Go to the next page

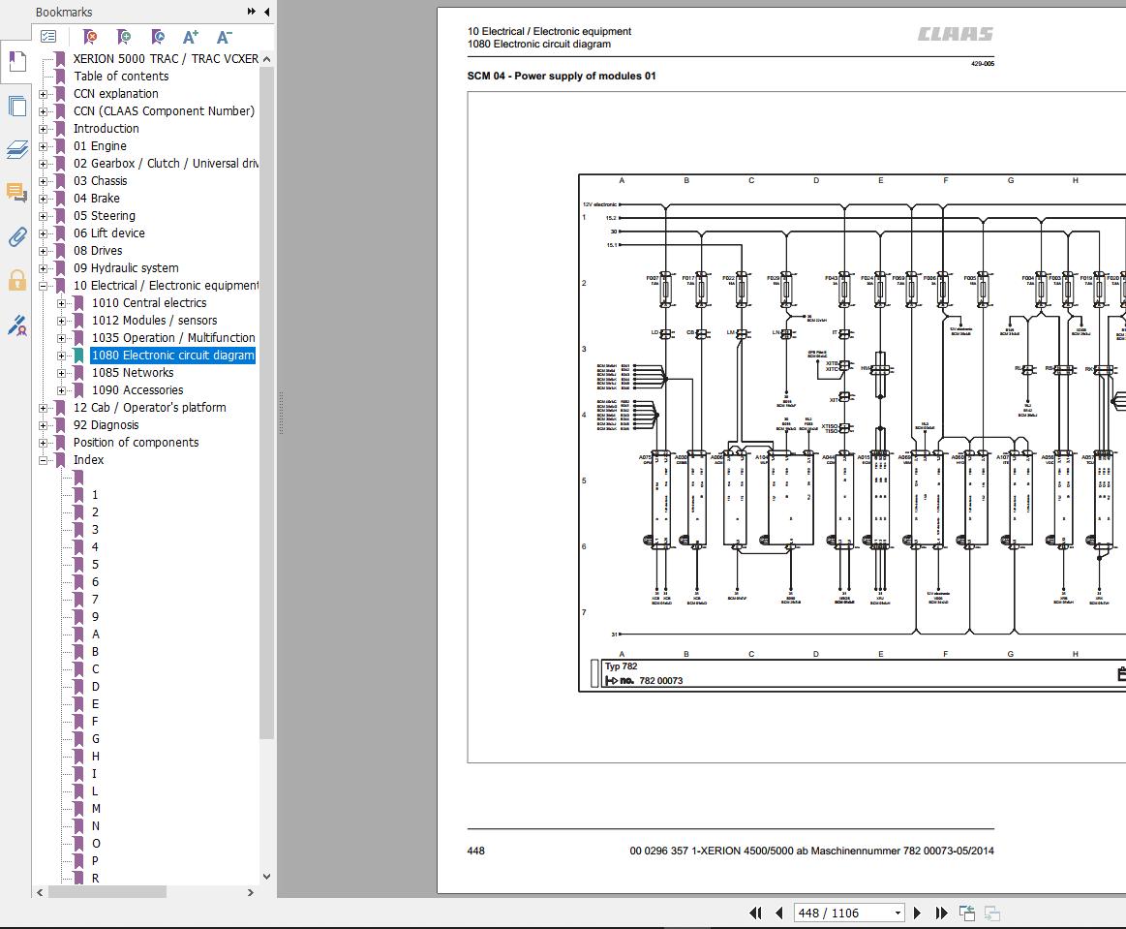pyautogui.click(x=918, y=913)
